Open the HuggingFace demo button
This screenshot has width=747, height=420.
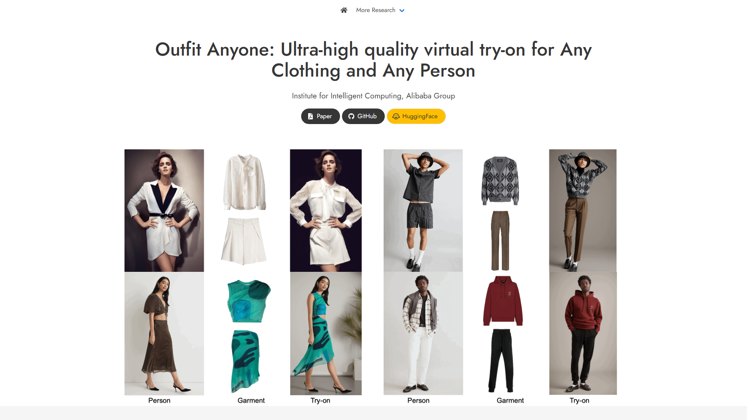(416, 116)
